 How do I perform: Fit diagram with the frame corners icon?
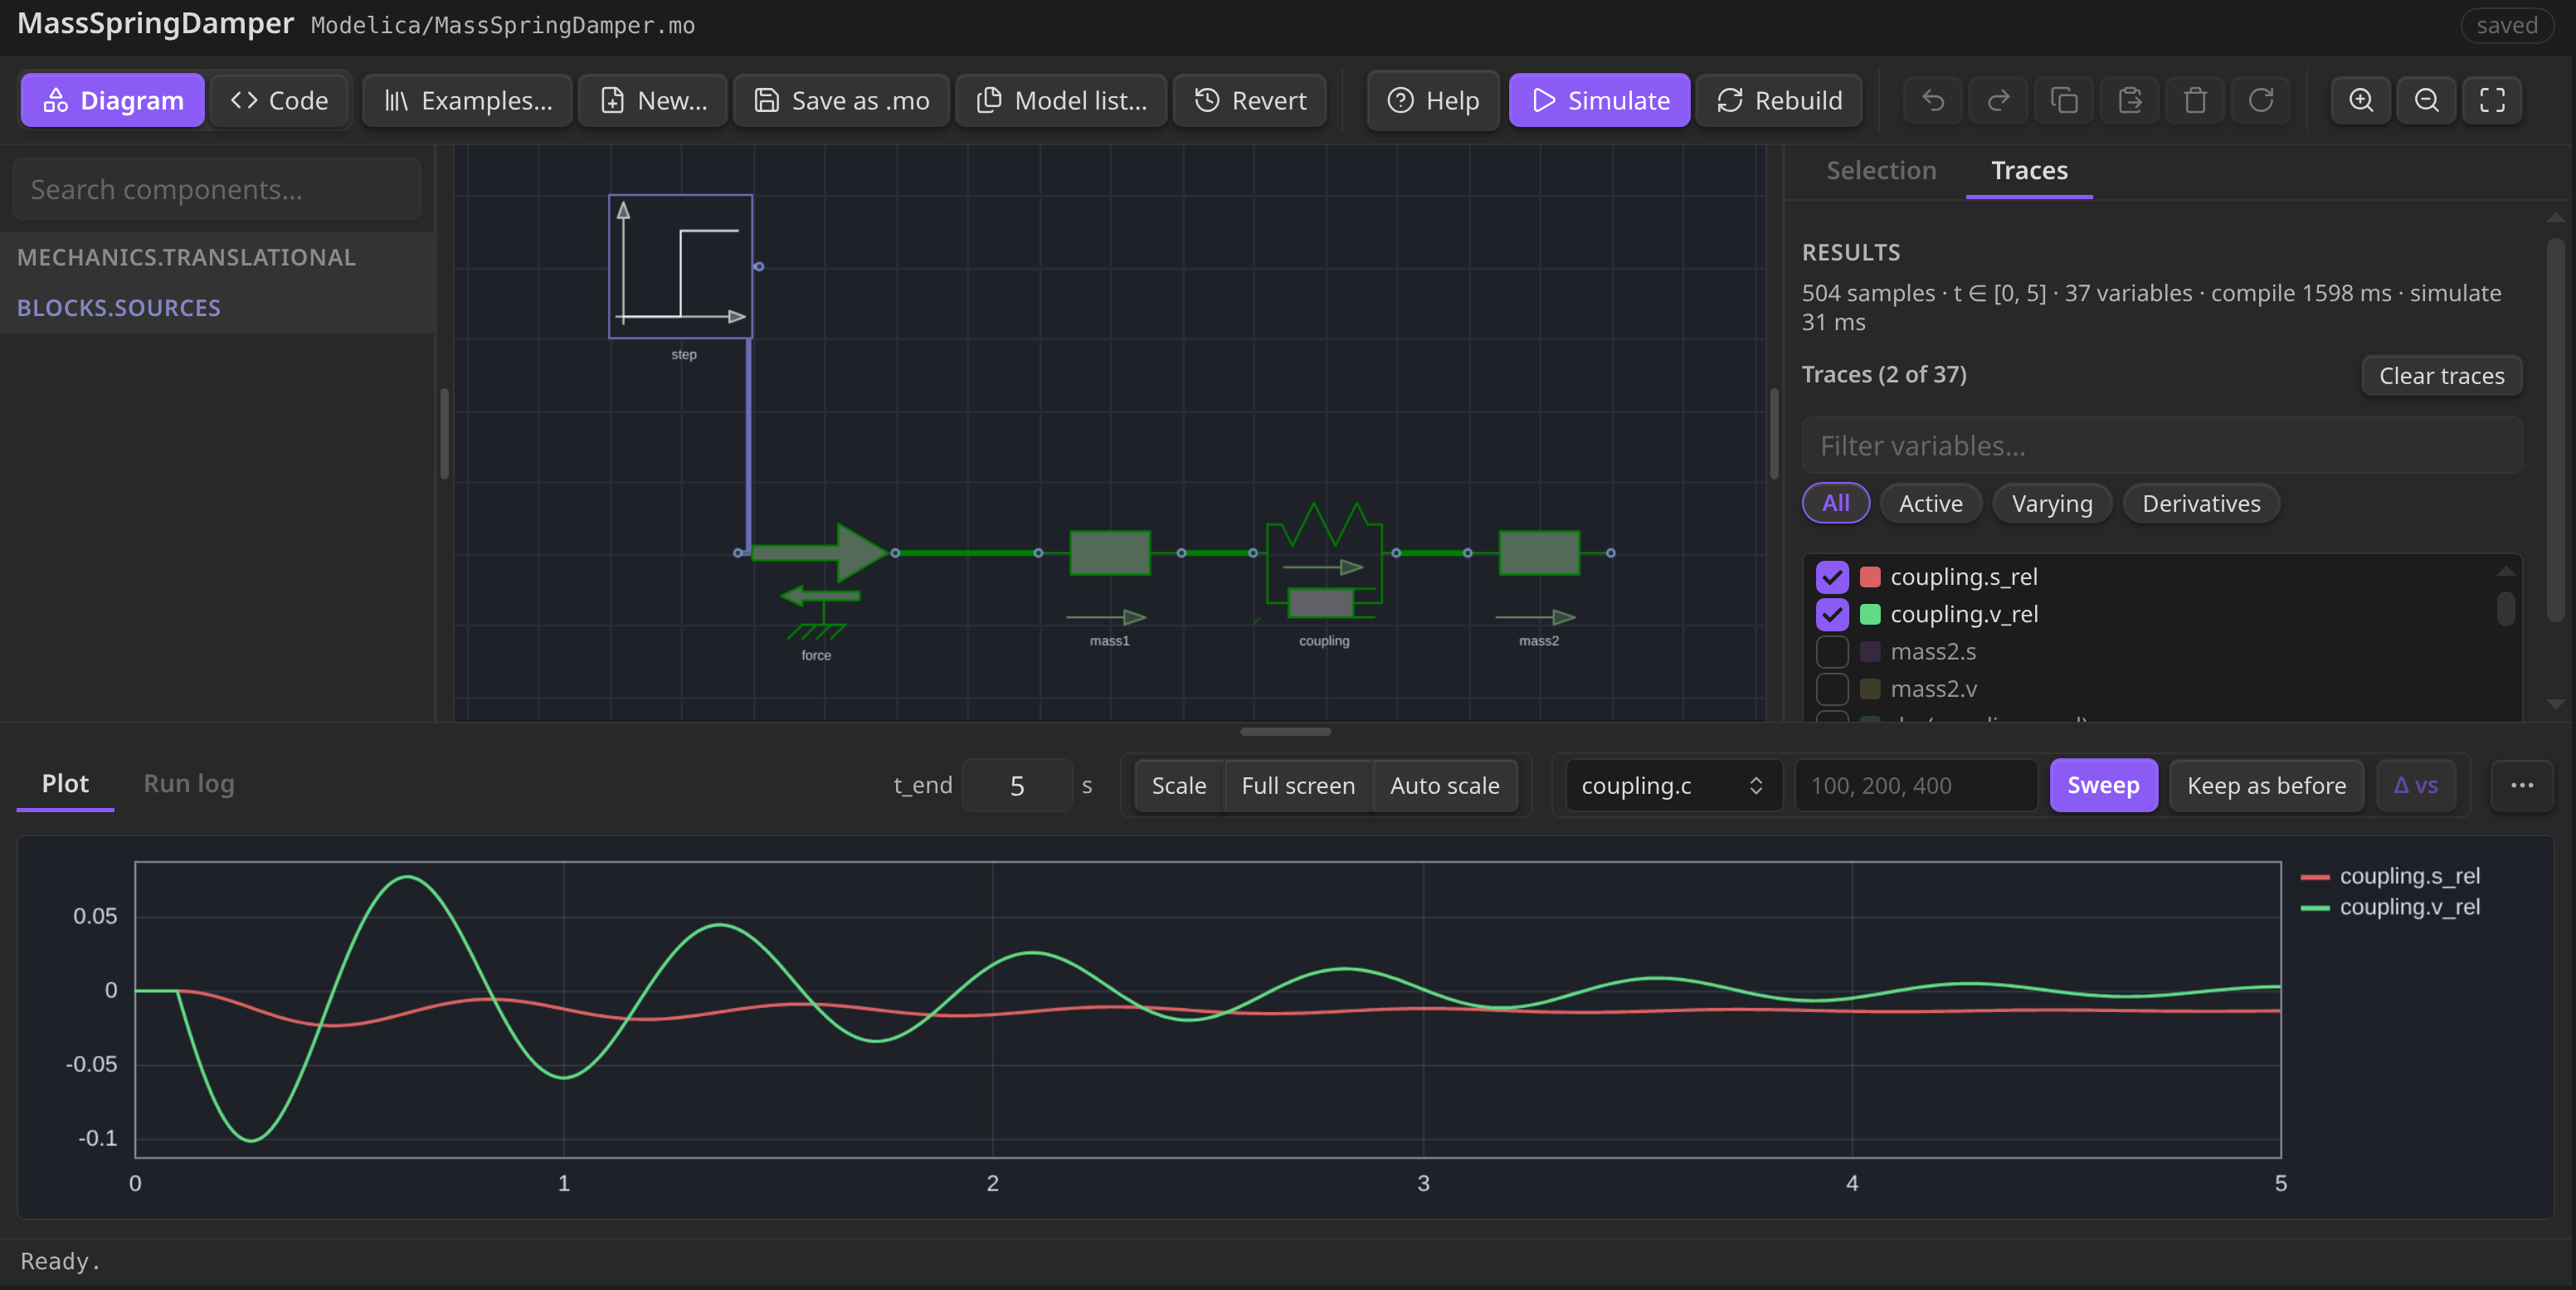(2492, 100)
